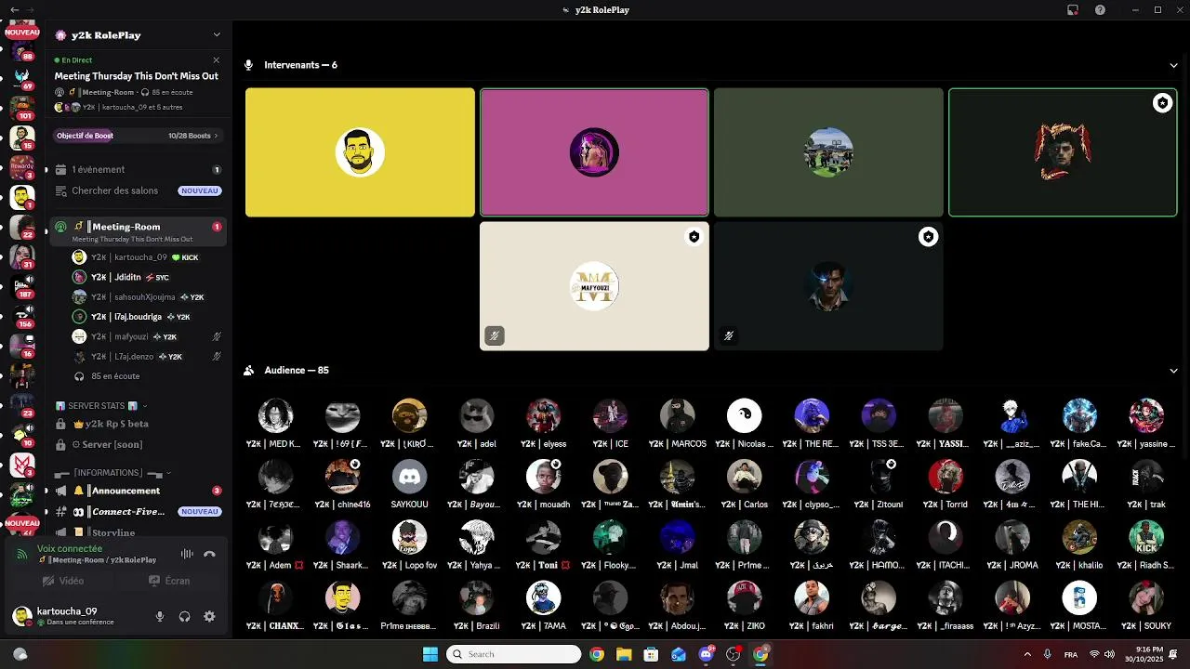
Task: Click Windows Start button
Action: click(x=430, y=654)
